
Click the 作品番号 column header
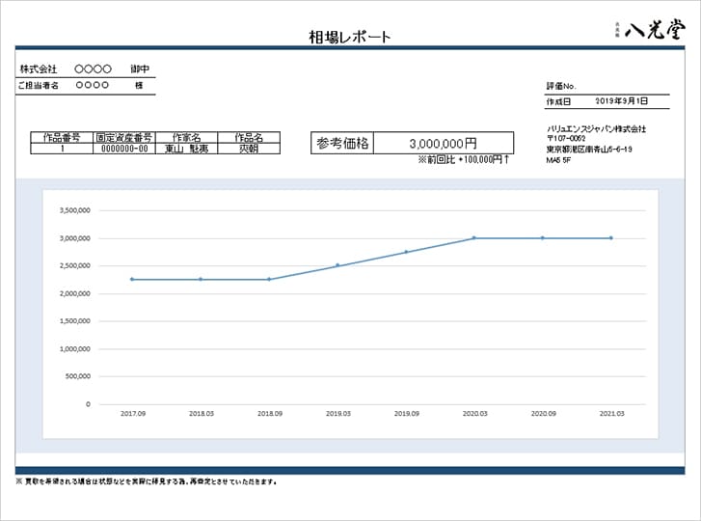click(62, 138)
